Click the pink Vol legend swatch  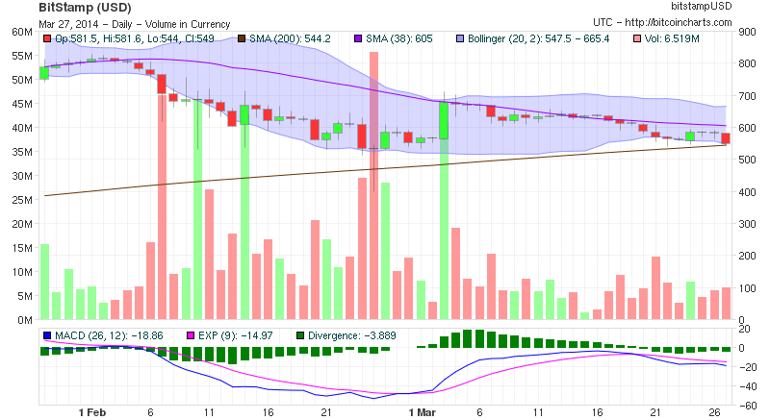637,38
